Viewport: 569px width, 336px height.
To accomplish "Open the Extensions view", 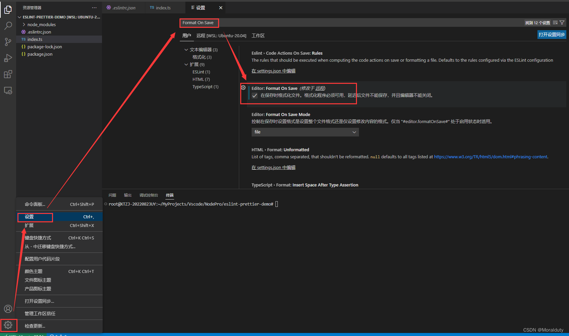I will (8, 74).
